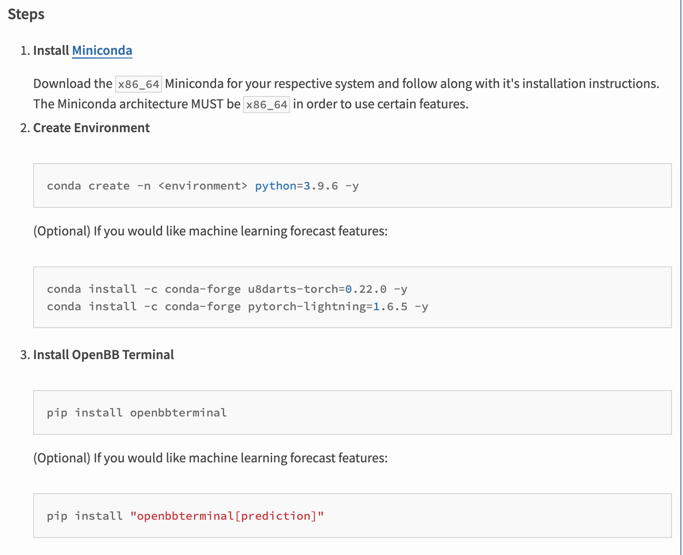
Task: Click the Create Environment step heading
Action: click(91, 127)
